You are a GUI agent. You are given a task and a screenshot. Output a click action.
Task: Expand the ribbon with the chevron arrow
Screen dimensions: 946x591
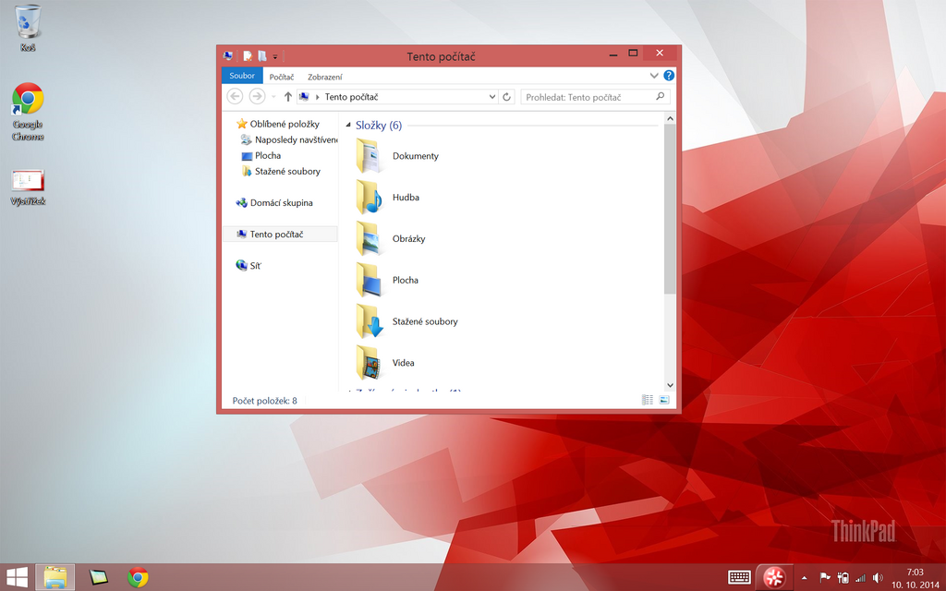[x=654, y=76]
